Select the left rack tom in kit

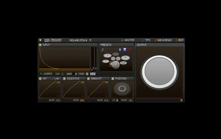click(113, 59)
